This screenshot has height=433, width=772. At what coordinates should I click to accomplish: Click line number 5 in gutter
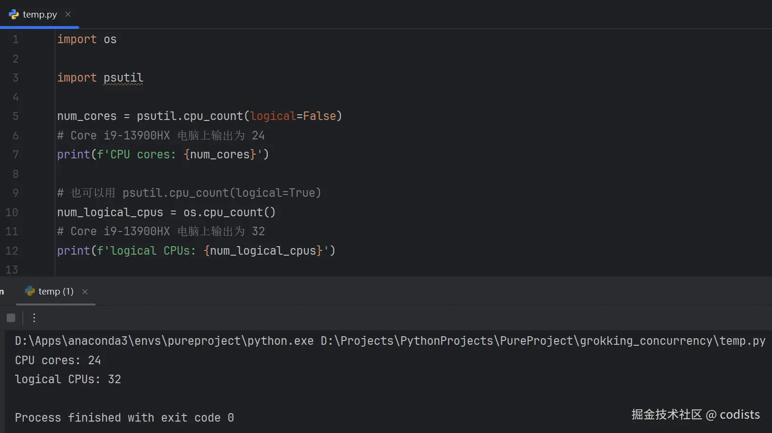(x=16, y=116)
